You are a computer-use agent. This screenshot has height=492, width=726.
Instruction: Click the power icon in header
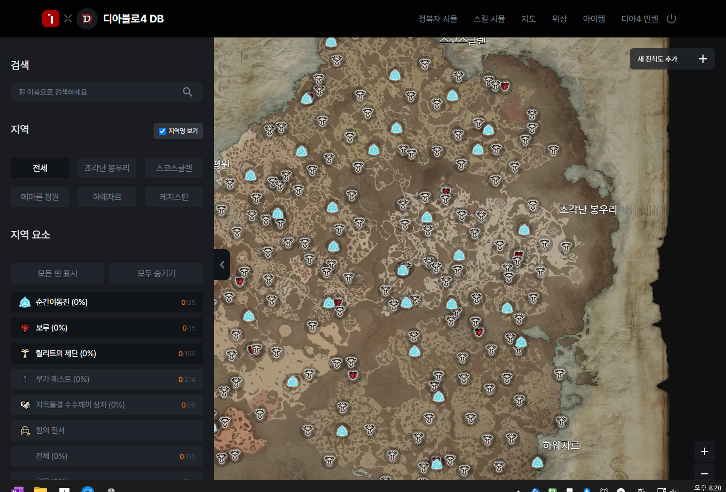pyautogui.click(x=671, y=19)
